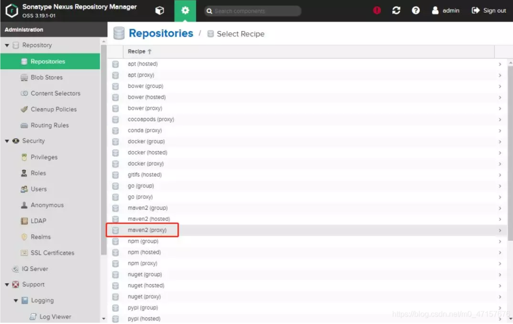513x324 pixels.
Task: Click the sidebar scroll up arrow
Action: (x=103, y=41)
